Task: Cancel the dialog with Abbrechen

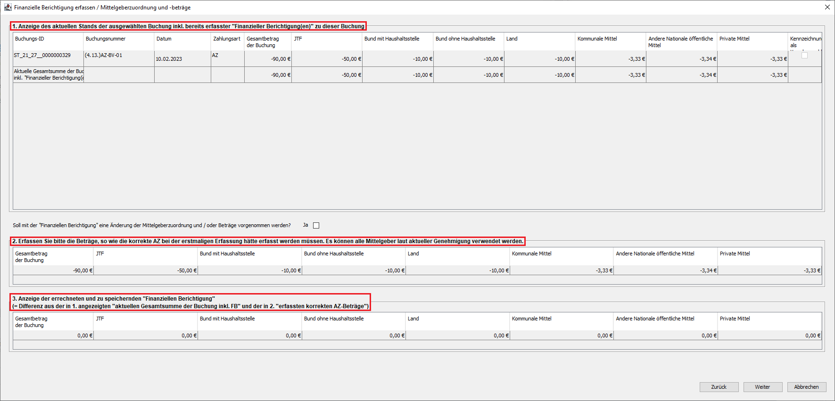Action: click(x=806, y=387)
